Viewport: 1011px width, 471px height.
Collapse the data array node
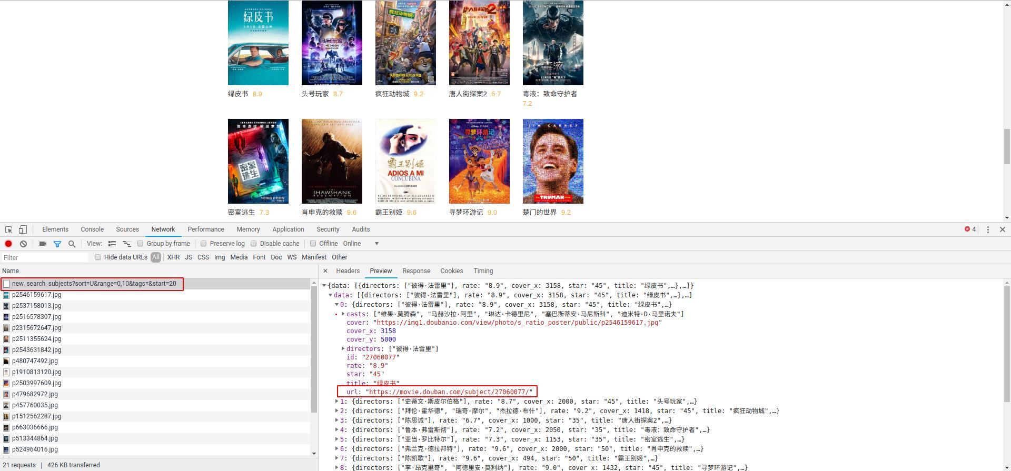[331, 295]
